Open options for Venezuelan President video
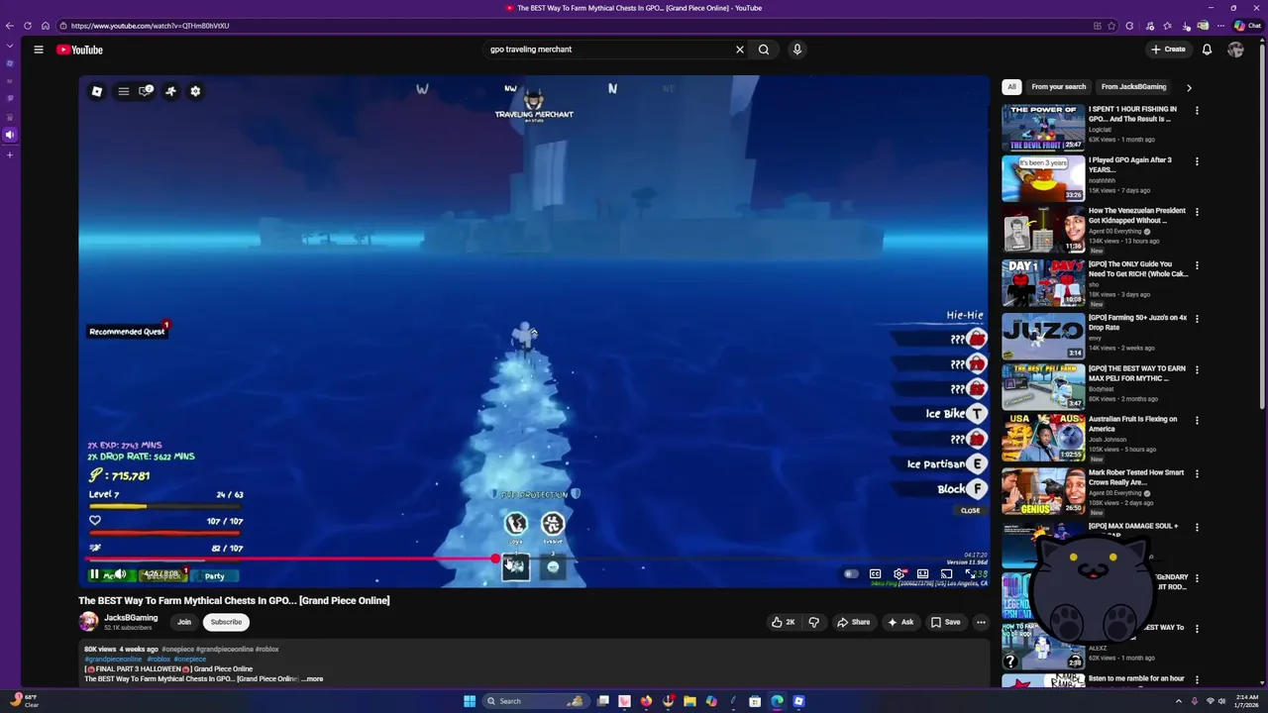The image size is (1268, 713). [x=1197, y=212]
